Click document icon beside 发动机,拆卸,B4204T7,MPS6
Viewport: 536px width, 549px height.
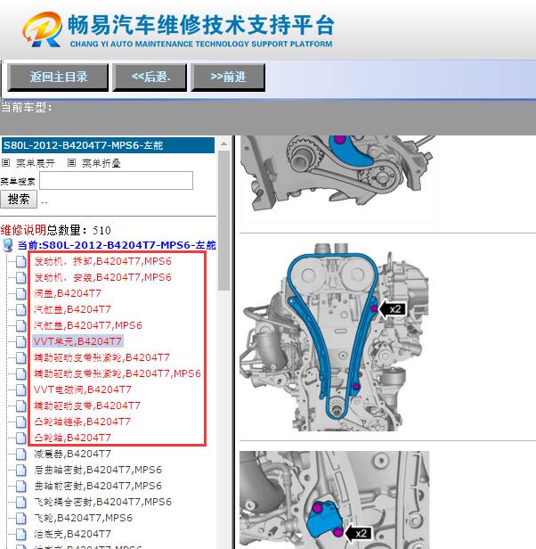pyautogui.click(x=21, y=261)
